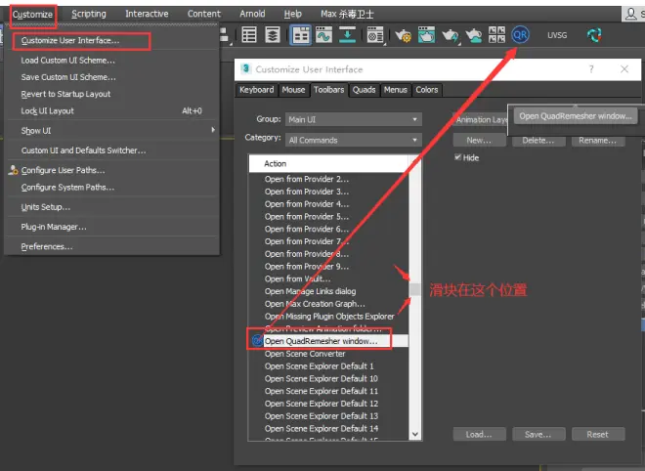Open Render Setup teapot gear icon
Screen dimensions: 645x471
pos(403,35)
